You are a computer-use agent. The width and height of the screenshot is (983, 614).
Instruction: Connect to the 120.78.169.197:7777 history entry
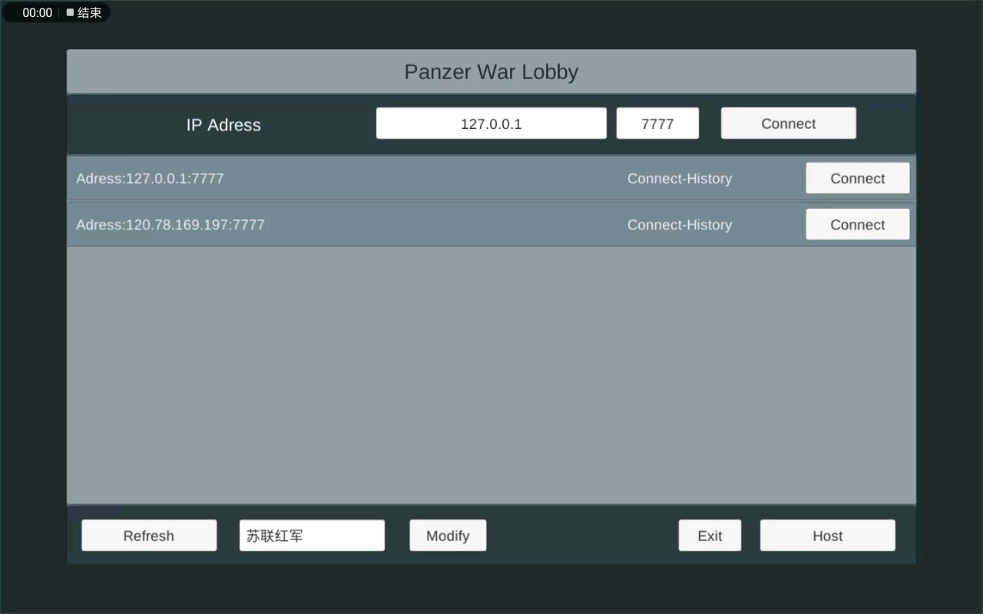tap(857, 224)
